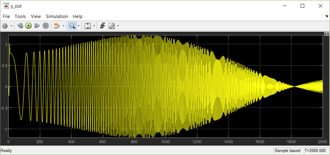Open the scope Configuration Properties gear

(5, 26)
